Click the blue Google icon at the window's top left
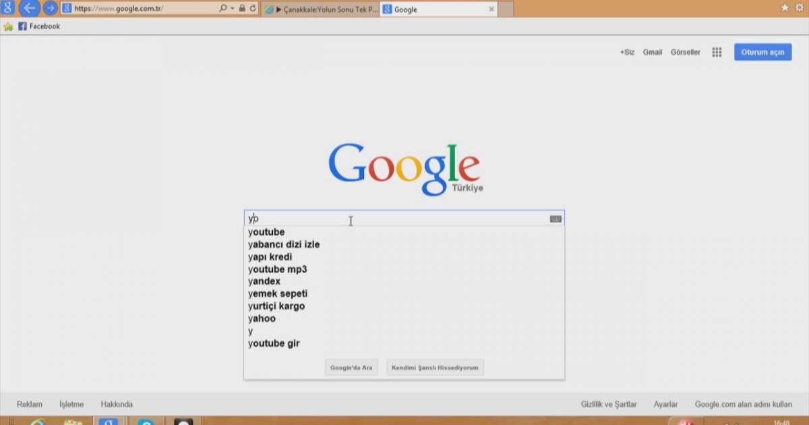 tap(7, 9)
